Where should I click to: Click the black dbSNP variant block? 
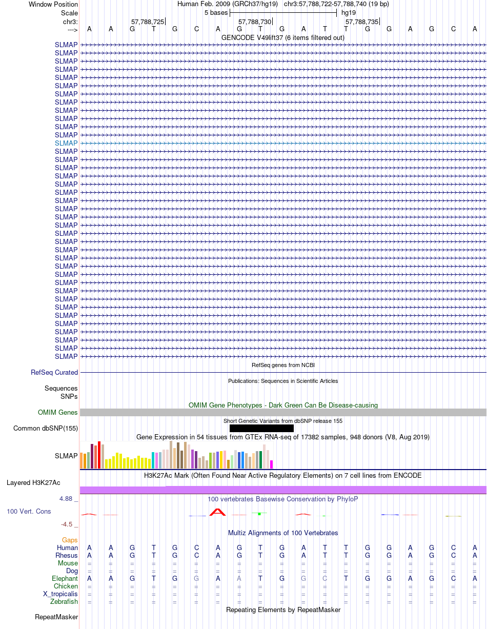point(261,429)
